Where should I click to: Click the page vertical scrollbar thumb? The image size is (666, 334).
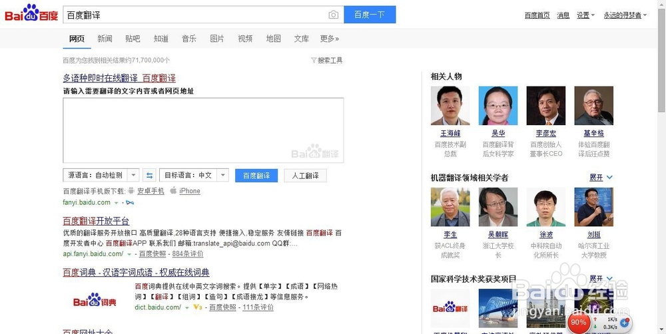pyautogui.click(x=662, y=61)
